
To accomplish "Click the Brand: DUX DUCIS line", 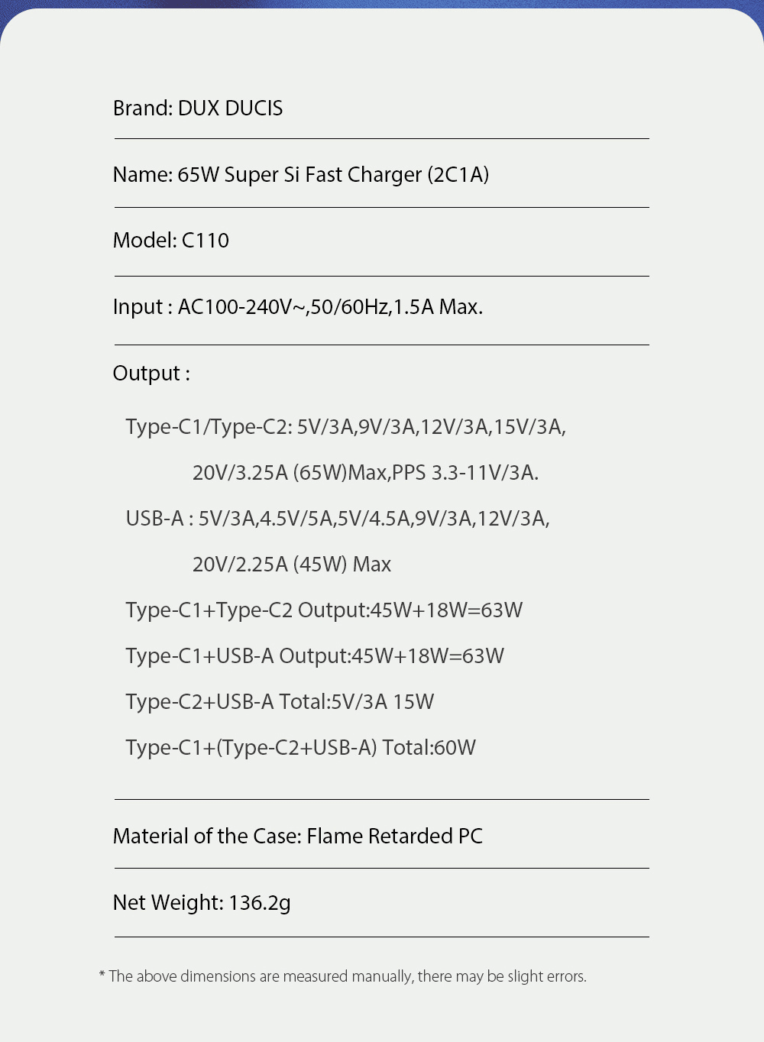I will click(x=198, y=108).
